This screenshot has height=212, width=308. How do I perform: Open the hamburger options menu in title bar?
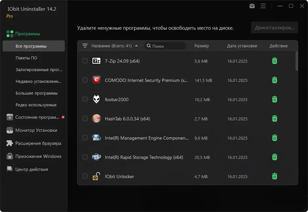[x=263, y=6]
